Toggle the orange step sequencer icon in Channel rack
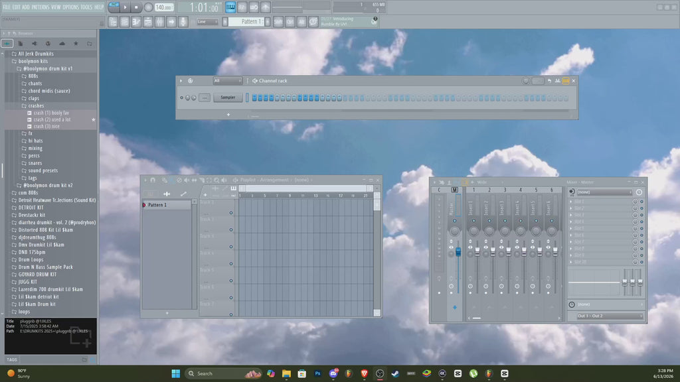Screen dimensions: 680x382 (x=566, y=80)
